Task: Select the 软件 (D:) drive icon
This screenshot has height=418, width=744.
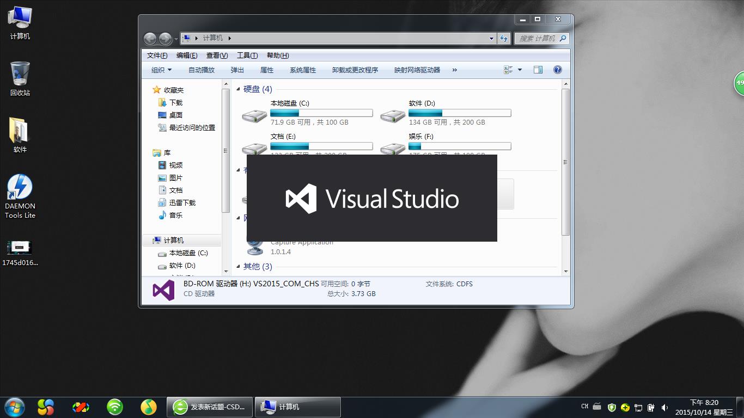Action: tap(393, 115)
